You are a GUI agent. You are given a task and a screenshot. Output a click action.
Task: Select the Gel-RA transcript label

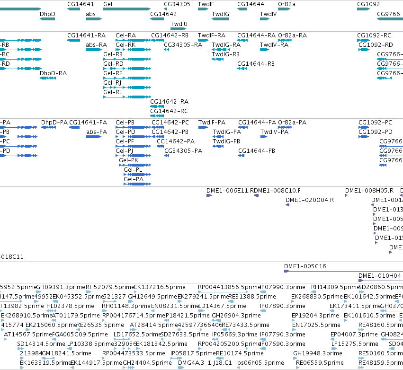[125, 35]
